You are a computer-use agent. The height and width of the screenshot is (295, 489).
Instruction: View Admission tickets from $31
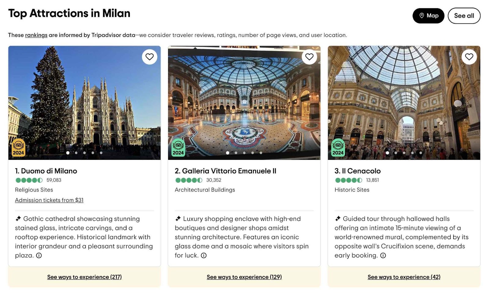coord(49,200)
